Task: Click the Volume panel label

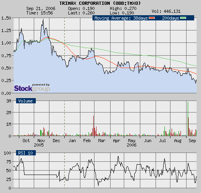Action: 26,101
